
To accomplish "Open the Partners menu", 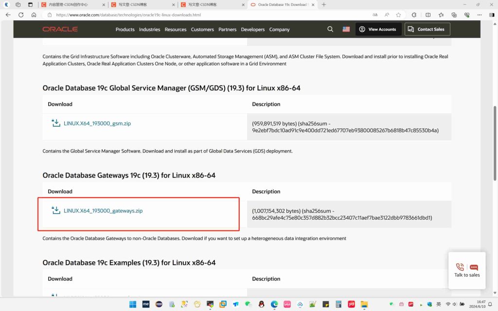I will (228, 29).
